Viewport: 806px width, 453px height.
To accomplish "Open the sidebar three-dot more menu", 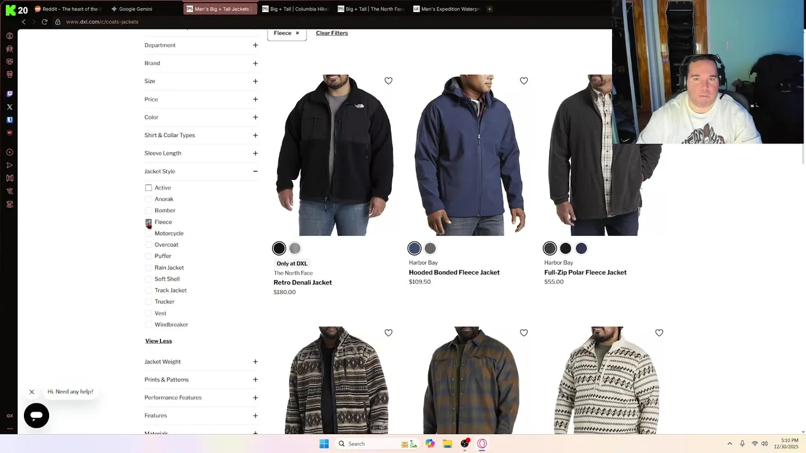I will [9, 428].
